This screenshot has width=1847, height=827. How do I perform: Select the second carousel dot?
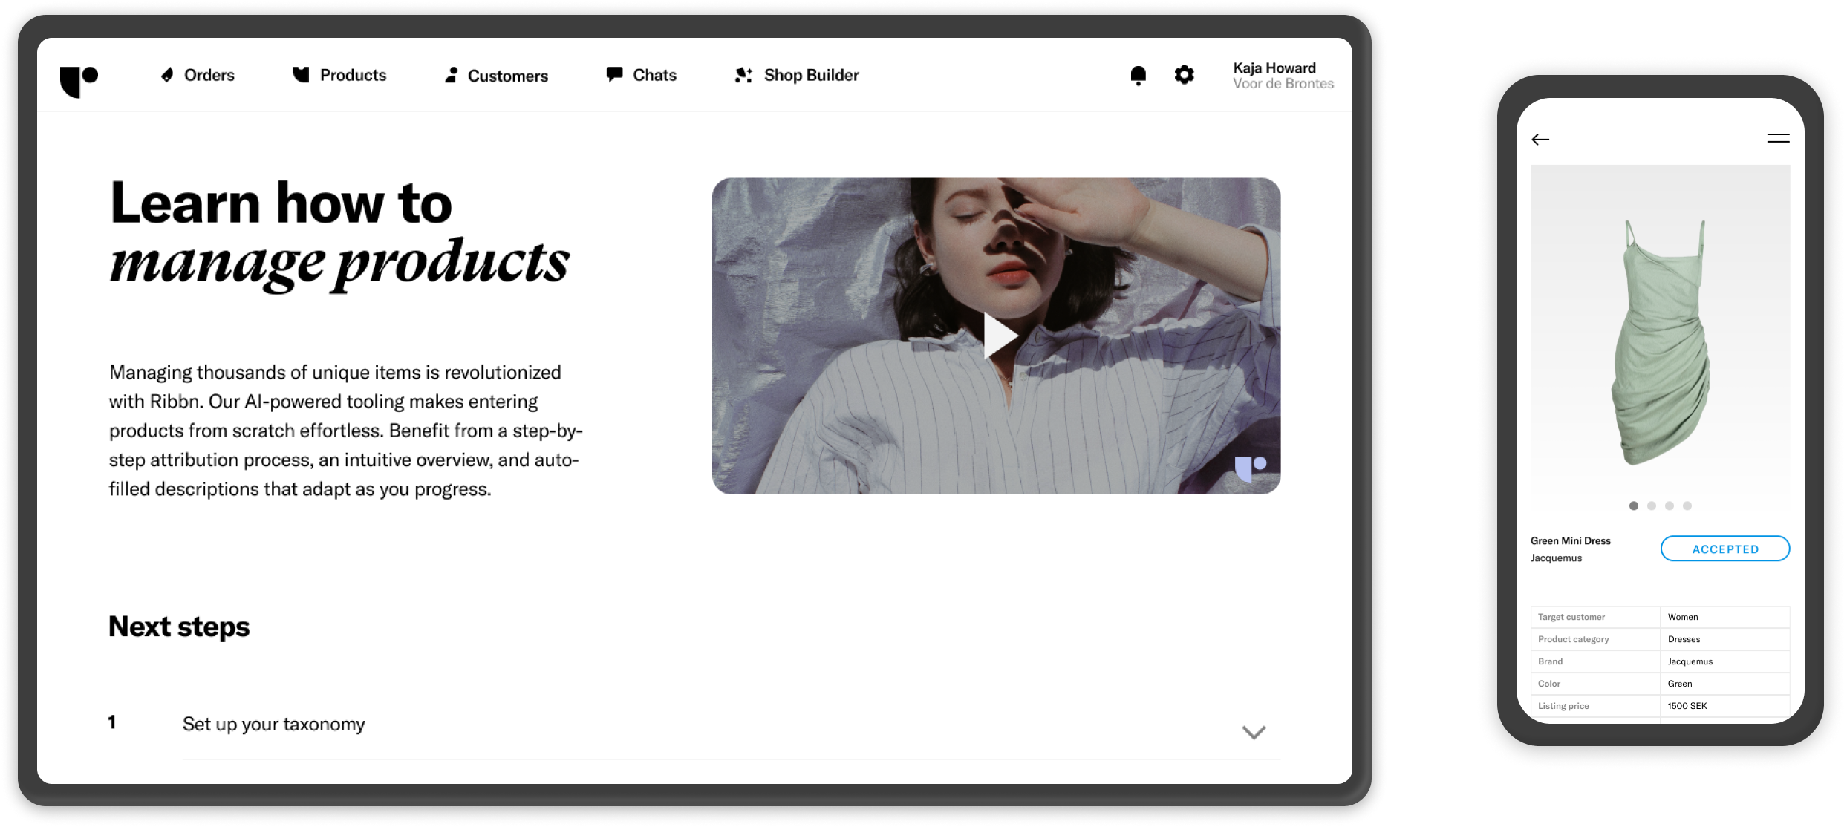[1651, 506]
